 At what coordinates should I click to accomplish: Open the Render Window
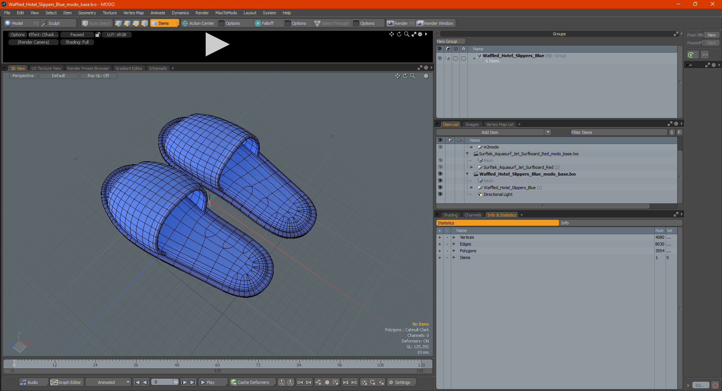(x=435, y=23)
